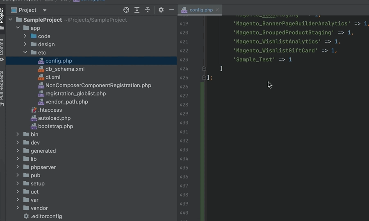Viewport: 369px width, 221px height.
Task: Click the SampleProject root folder name
Action: pyautogui.click(x=43, y=20)
